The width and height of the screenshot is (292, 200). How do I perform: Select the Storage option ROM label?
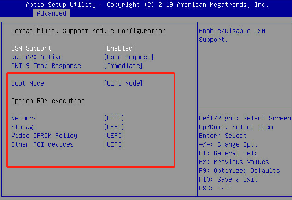(x=24, y=127)
